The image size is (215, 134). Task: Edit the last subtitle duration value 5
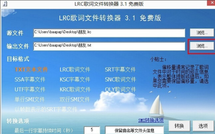[x=92, y=130]
